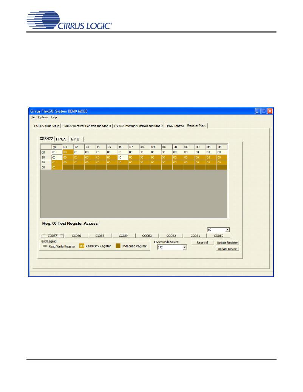Open the register value dropdown showing 00
The image size is (303, 392).
click(218, 230)
